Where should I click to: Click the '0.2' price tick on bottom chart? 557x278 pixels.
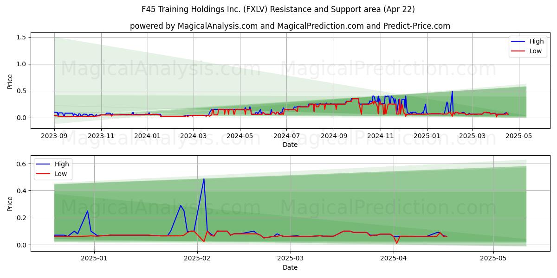(22, 218)
